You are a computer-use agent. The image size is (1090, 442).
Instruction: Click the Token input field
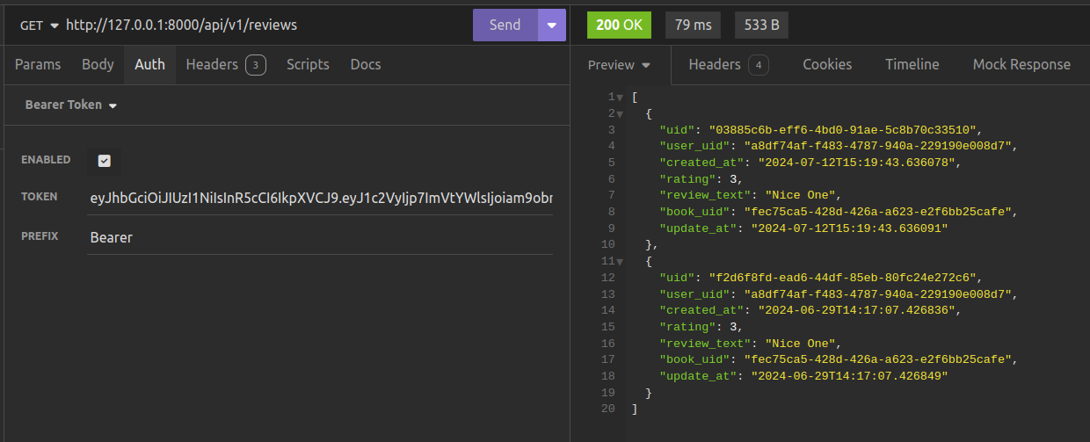(321, 198)
